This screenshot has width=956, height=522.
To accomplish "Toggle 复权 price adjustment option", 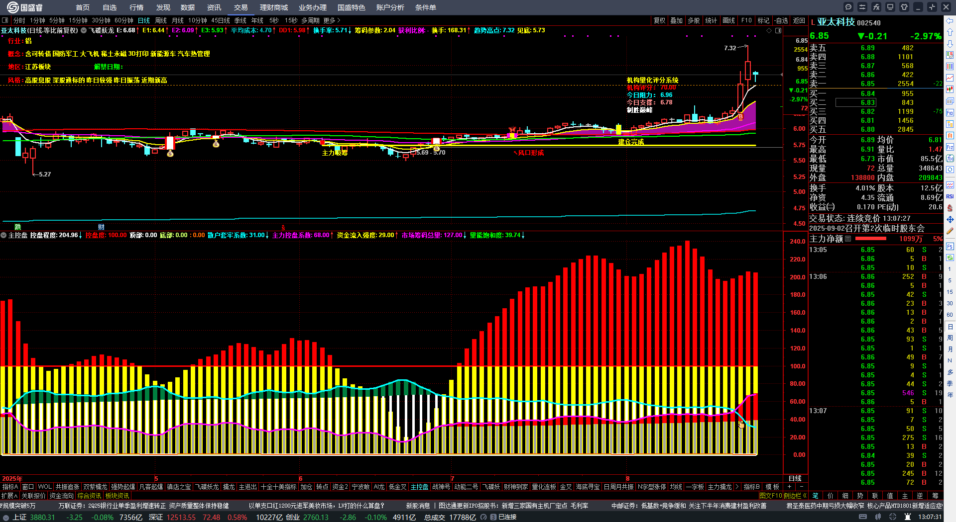I will point(660,20).
